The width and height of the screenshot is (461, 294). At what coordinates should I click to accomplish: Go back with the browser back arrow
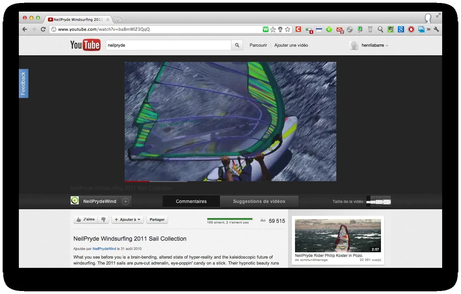(x=25, y=29)
